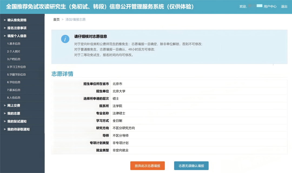Screen dimensions: 292x173
Task: Open 我的待录取通知 menu section
Action: pos(18,129)
